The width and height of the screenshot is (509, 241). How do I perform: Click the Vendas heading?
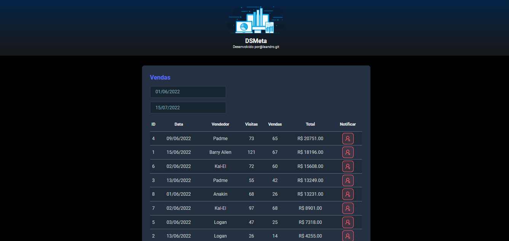[x=160, y=77]
